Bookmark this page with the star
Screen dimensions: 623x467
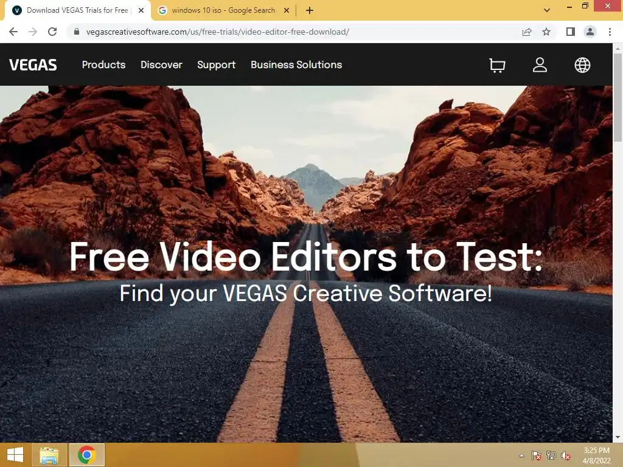546,32
